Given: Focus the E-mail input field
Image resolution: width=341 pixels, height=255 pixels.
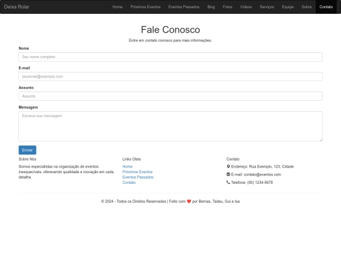Looking at the screenshot, I should click(170, 77).
